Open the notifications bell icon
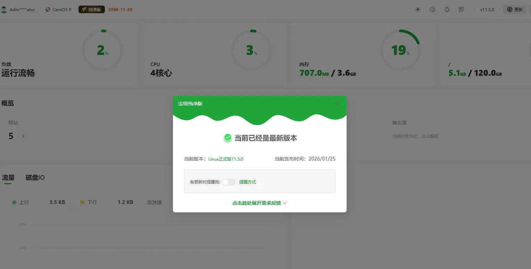 (447, 9)
